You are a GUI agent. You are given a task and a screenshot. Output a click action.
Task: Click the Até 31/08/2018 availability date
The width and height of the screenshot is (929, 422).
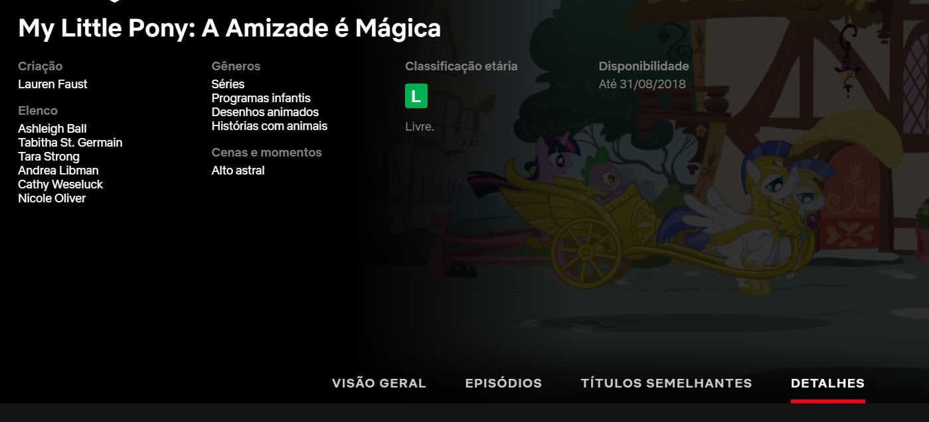click(642, 84)
